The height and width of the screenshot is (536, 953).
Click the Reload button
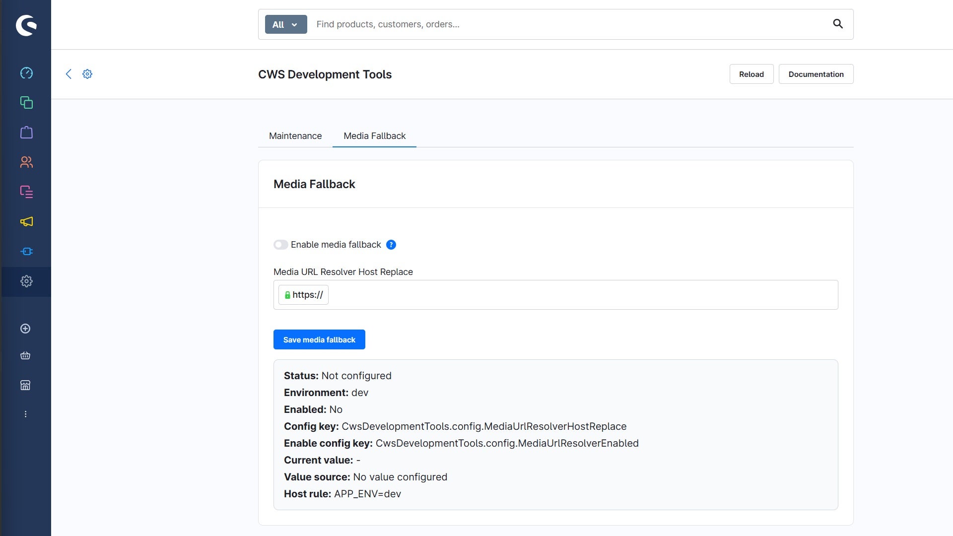coord(751,74)
